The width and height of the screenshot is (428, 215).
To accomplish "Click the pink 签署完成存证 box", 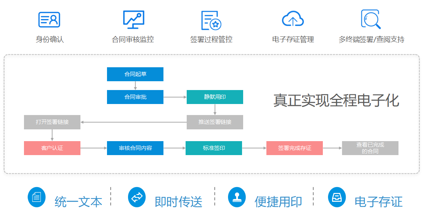I will point(294,148).
